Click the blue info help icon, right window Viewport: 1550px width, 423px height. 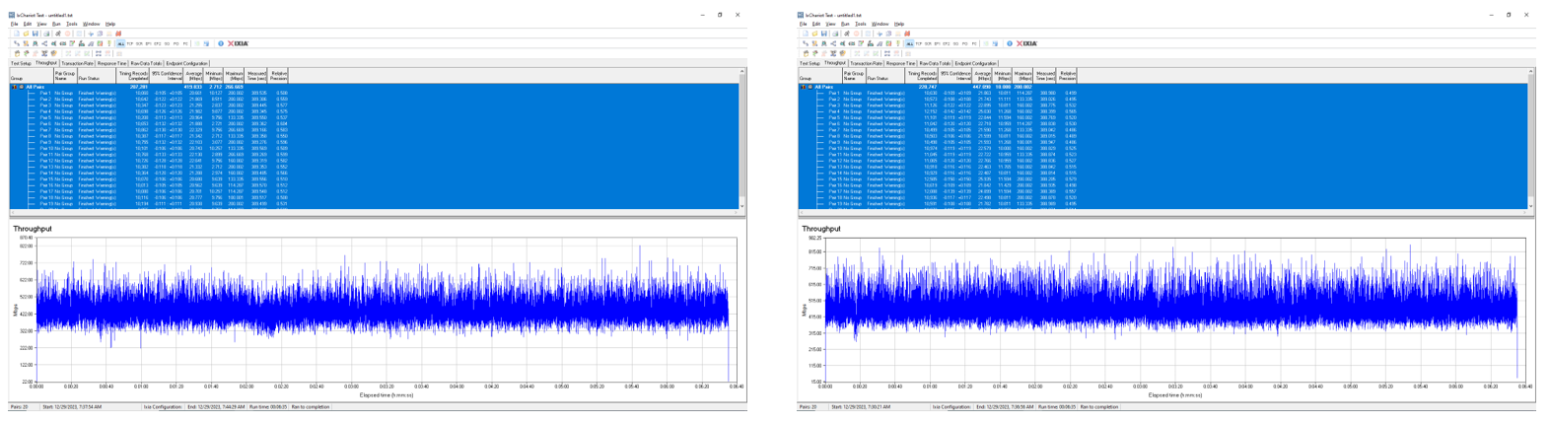(1010, 43)
